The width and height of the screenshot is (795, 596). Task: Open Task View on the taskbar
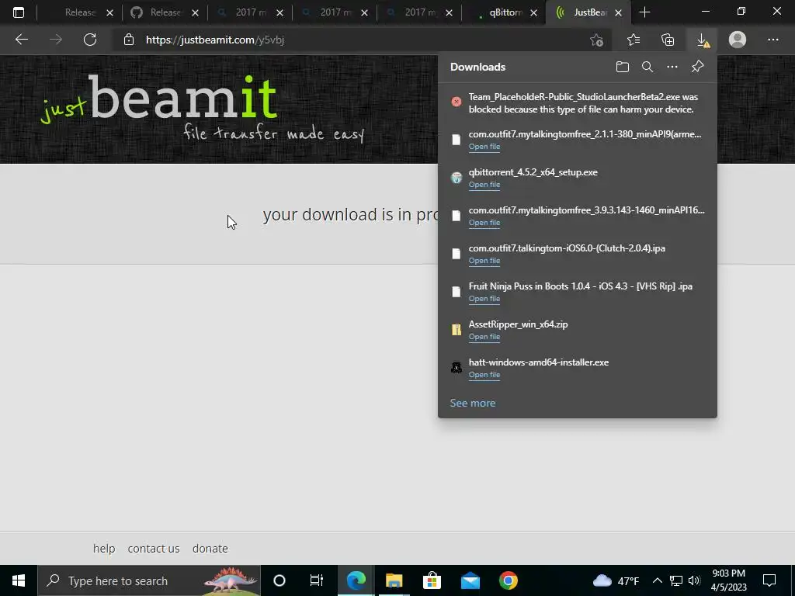tap(317, 580)
